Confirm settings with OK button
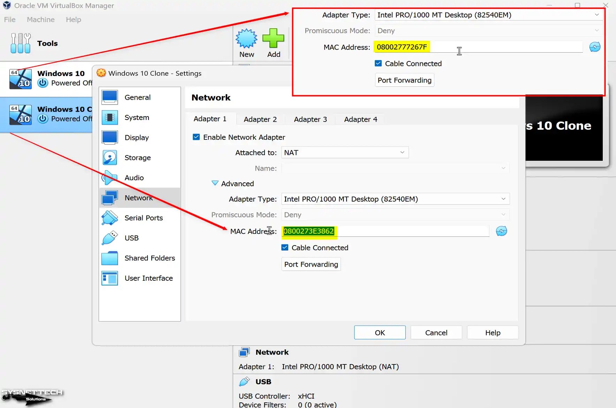Image resolution: width=616 pixels, height=408 pixels. point(380,332)
